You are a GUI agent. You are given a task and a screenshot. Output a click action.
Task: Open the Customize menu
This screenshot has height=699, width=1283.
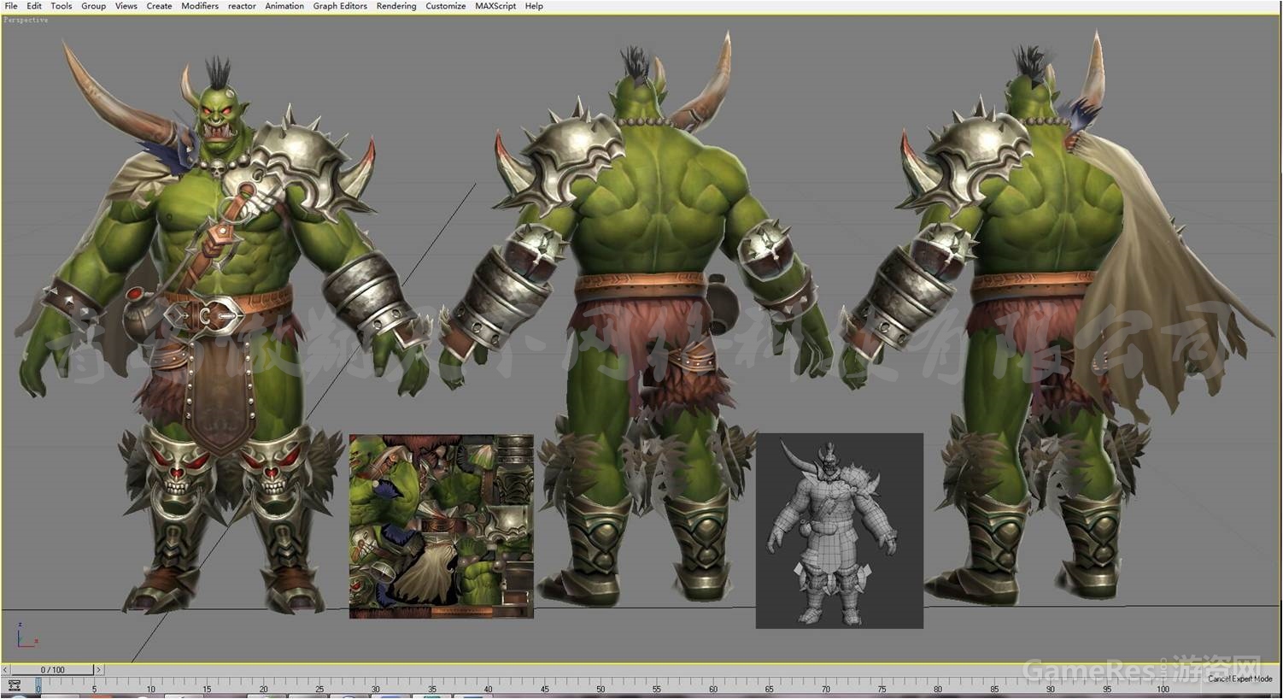pyautogui.click(x=446, y=6)
